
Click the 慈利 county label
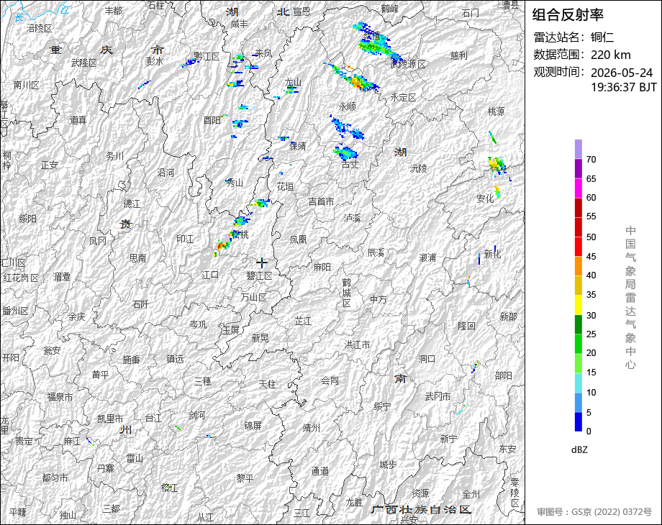[458, 55]
